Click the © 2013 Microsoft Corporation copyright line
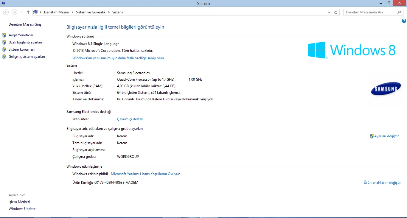The height and width of the screenshot is (218, 407). 113,51
